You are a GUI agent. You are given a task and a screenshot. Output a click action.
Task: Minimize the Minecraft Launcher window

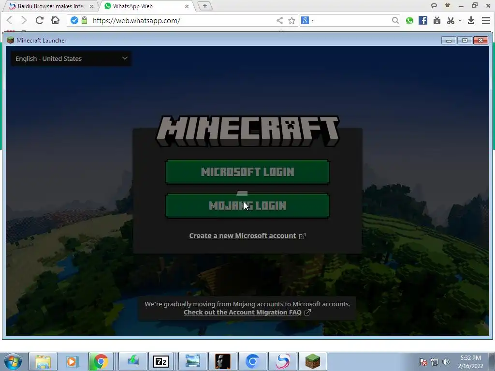click(x=449, y=41)
